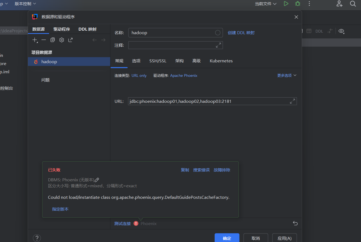
Task: Duplicate the selected data source
Action: pyautogui.click(x=53, y=40)
